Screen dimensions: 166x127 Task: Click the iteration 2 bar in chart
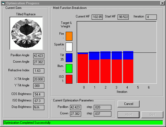point(105,67)
